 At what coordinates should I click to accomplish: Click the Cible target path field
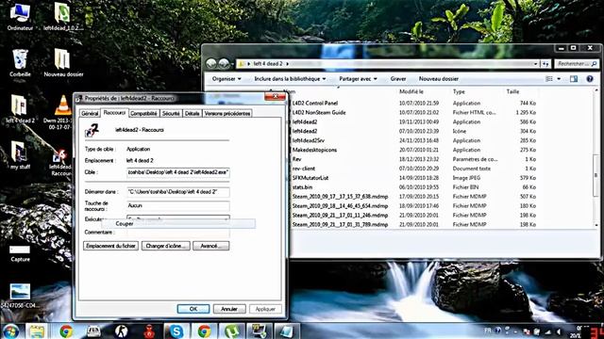[x=178, y=172]
